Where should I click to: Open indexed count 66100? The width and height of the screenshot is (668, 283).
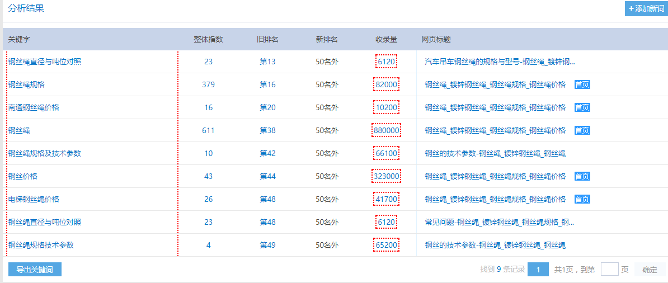click(x=387, y=153)
